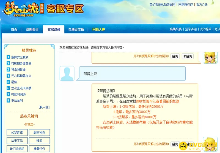Open the 怎么查点卡余额 recommendation
The width and height of the screenshot is (220, 153).
[x=21, y=88]
